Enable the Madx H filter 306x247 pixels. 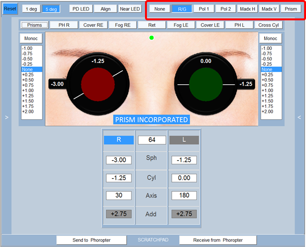coord(246,9)
